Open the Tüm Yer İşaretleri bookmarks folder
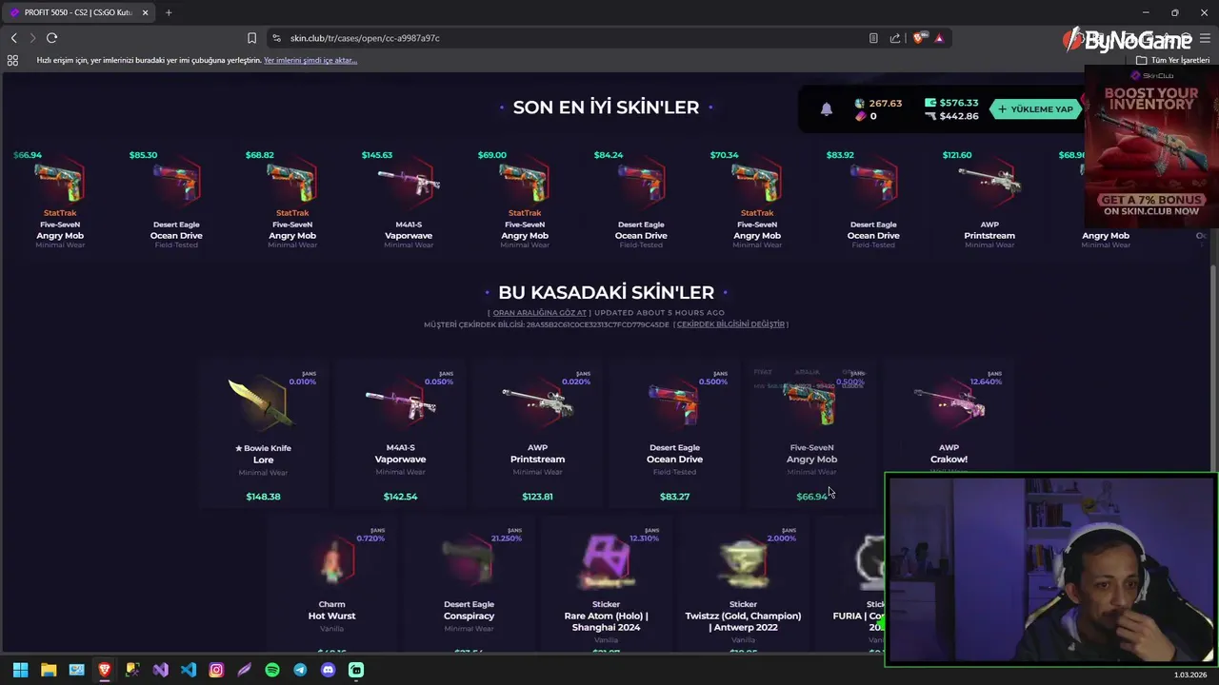 [x=1172, y=60]
